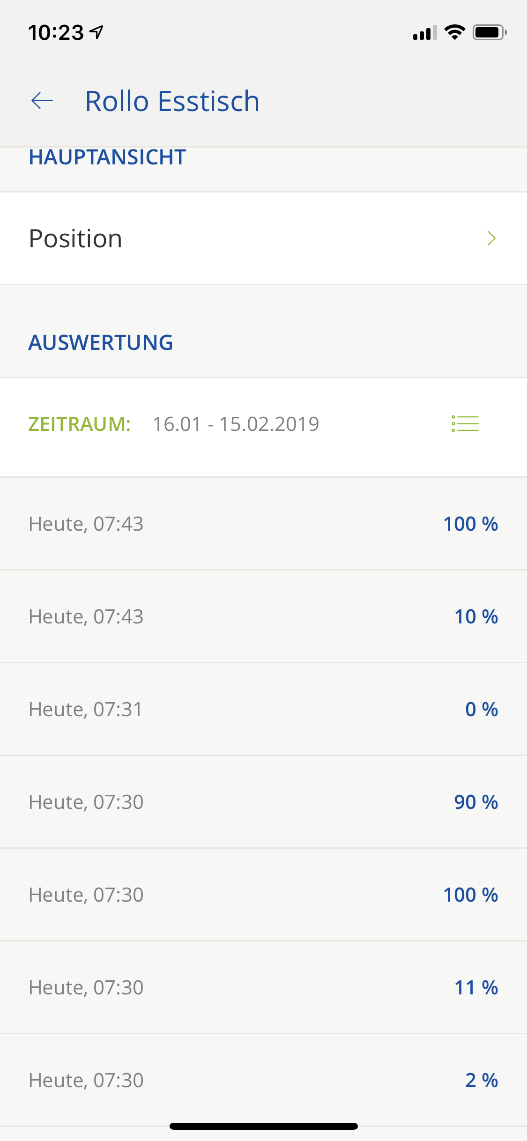Select the Zeitraum date range 16.01 - 15.02.2019
The width and height of the screenshot is (527, 1141).
(236, 424)
